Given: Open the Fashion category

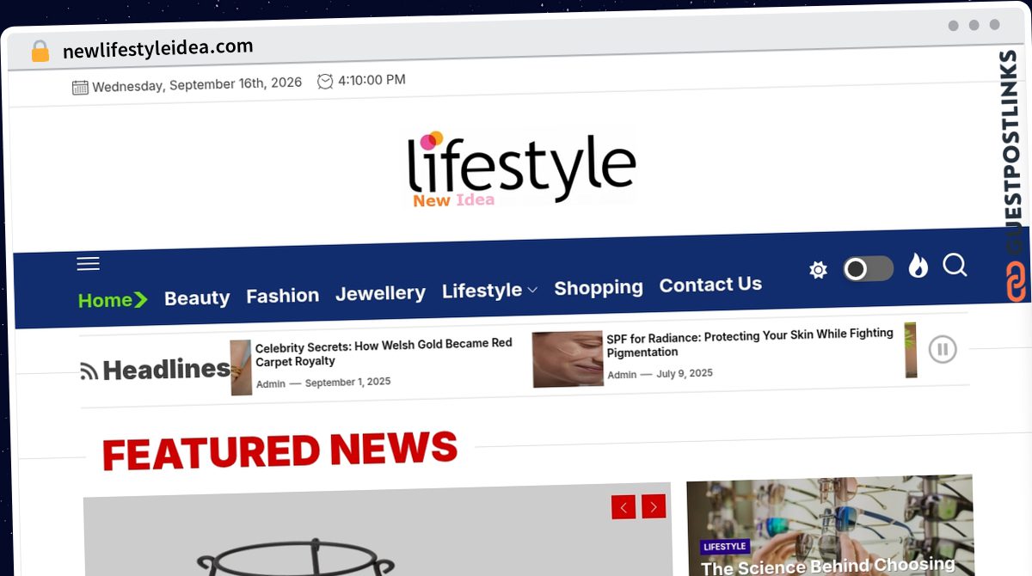Looking at the screenshot, I should [283, 295].
